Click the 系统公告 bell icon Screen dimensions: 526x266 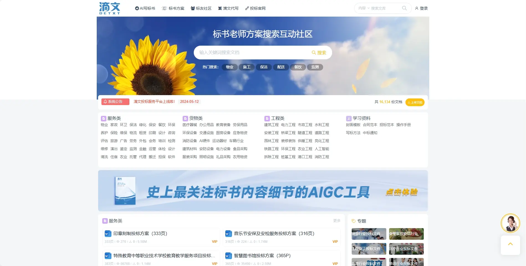pos(105,101)
